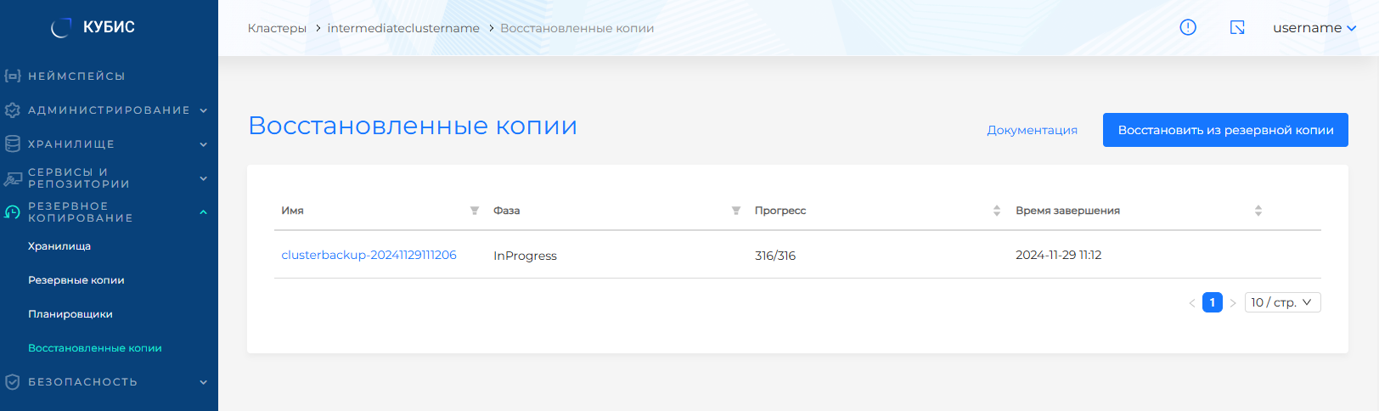Open the 10 / стр. page size dropdown

(x=1282, y=302)
